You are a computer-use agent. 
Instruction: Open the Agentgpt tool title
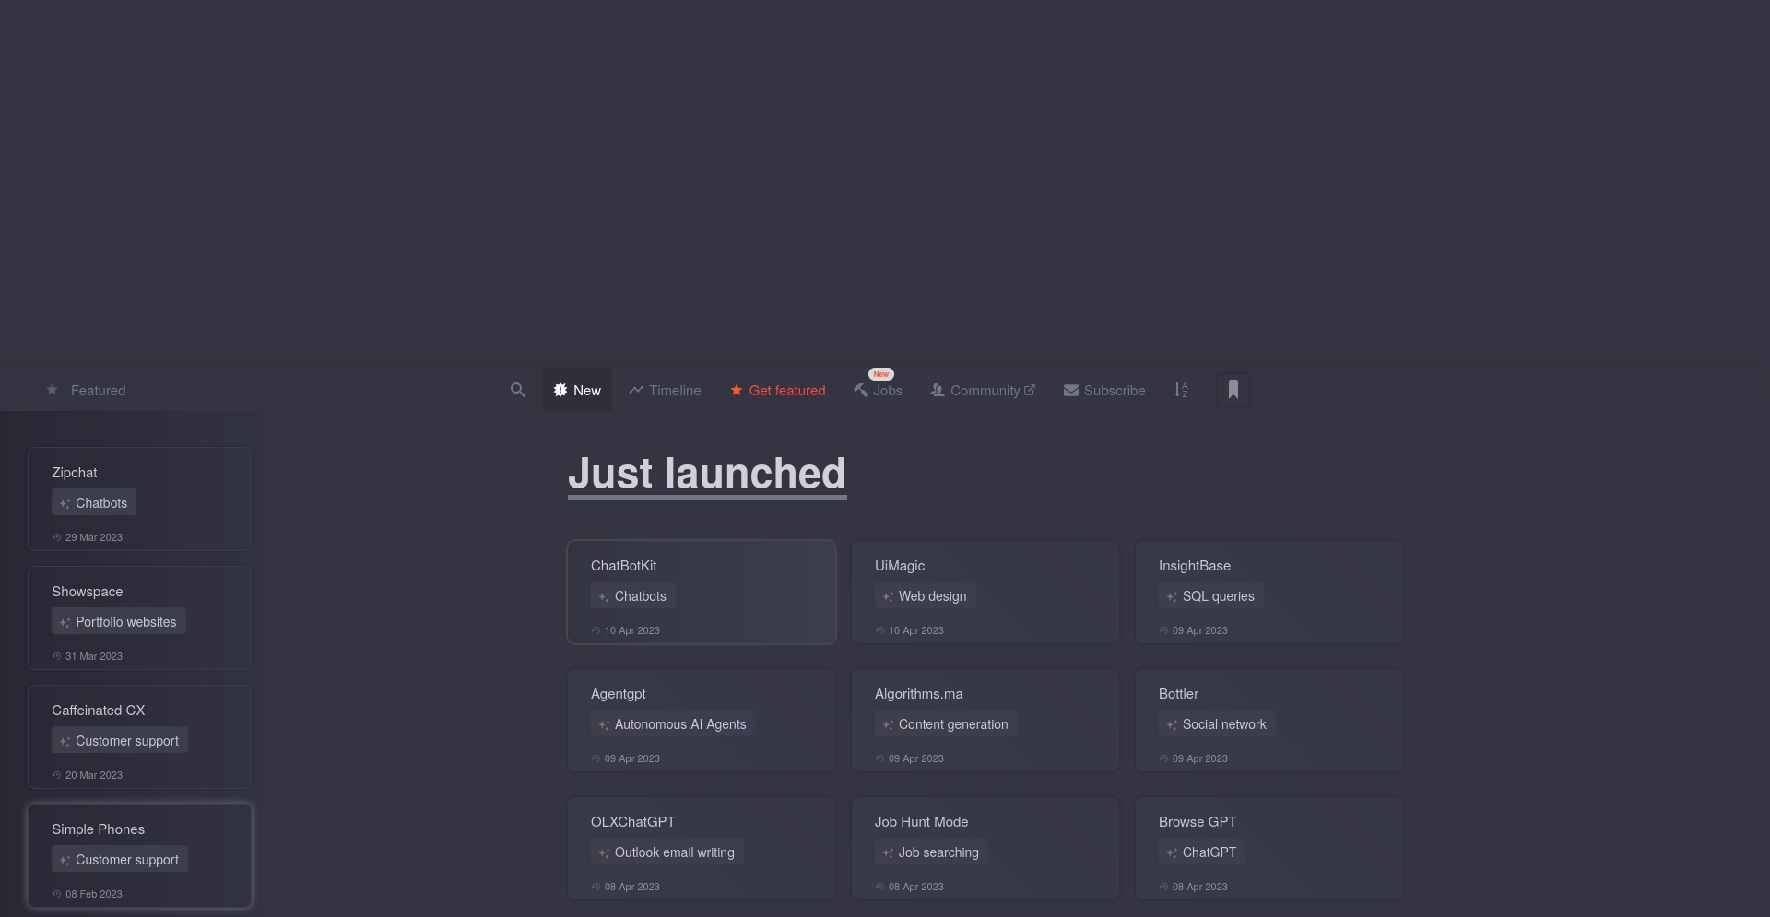(x=619, y=694)
